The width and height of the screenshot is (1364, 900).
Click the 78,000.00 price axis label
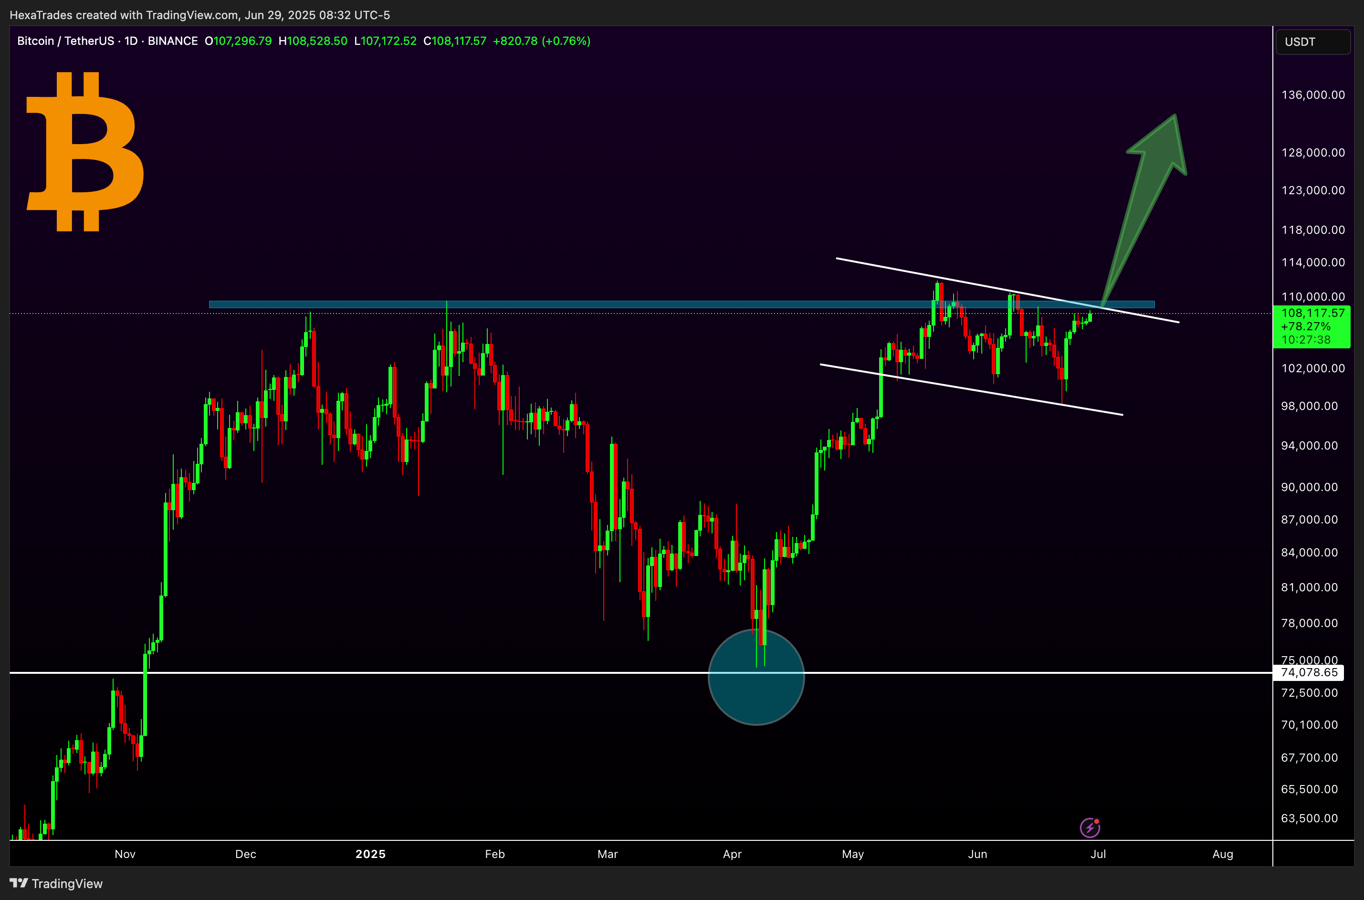click(x=1310, y=623)
